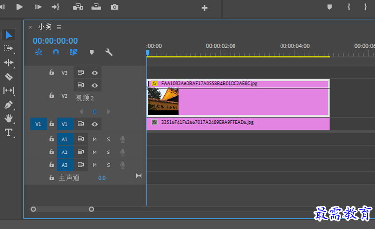The image size is (375, 229).
Task: Step forward one frame
Action: point(38,7)
